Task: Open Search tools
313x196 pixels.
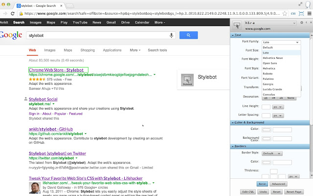Action: pyautogui.click(x=157, y=50)
